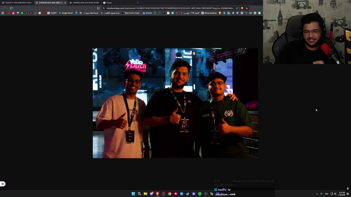Click the share icon in the address bar
This screenshot has width=351, height=197.
pyautogui.click(x=237, y=8)
